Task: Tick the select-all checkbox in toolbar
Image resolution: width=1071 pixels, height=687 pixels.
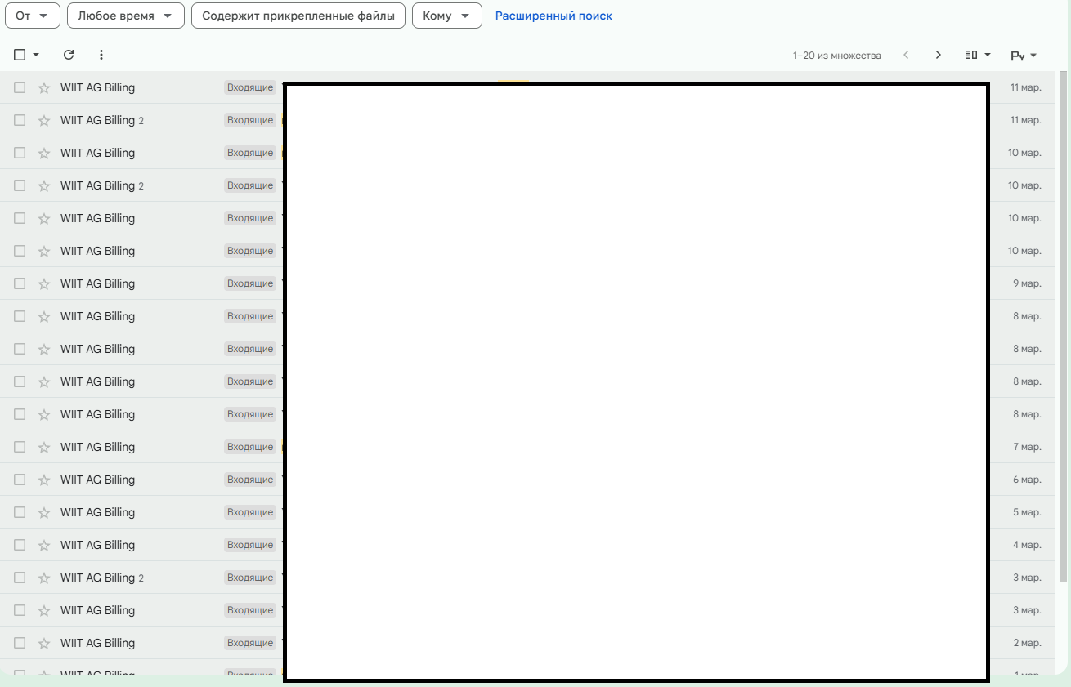Action: 20,55
